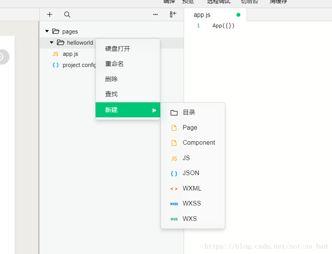Click the collapse sidebar icon near editor tabs

[x=173, y=14]
